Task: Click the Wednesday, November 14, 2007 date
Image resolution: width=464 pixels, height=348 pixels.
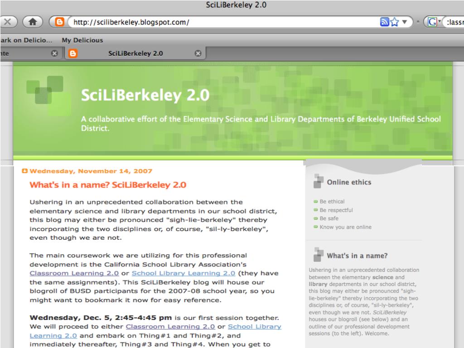Action: coord(91,171)
